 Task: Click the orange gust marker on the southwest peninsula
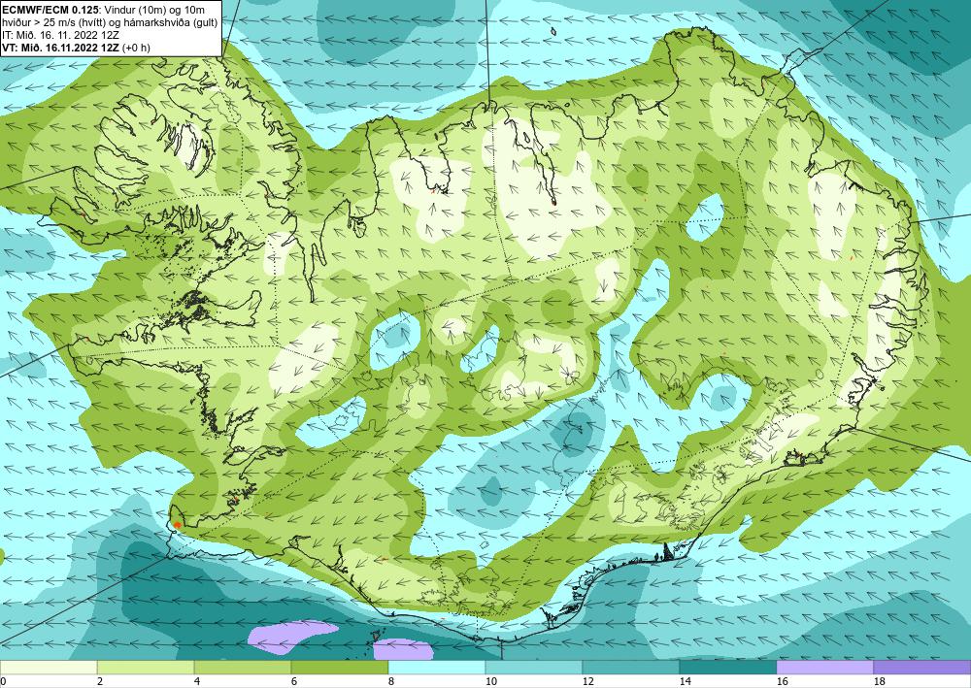pyautogui.click(x=177, y=525)
